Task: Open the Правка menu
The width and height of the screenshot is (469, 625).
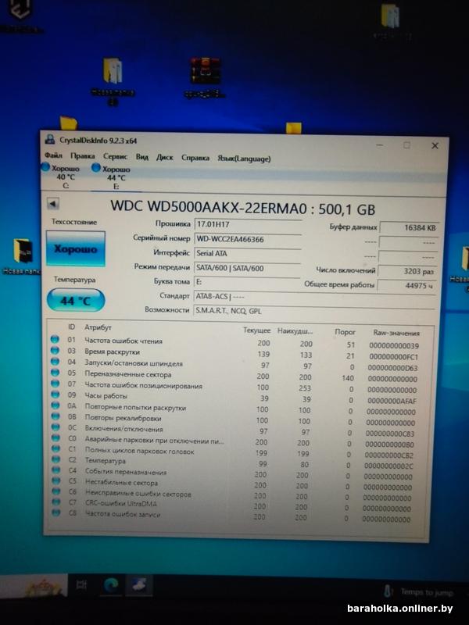Action: point(83,155)
